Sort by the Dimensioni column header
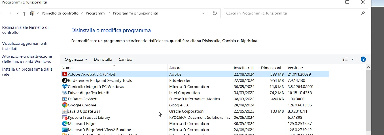 [272, 68]
